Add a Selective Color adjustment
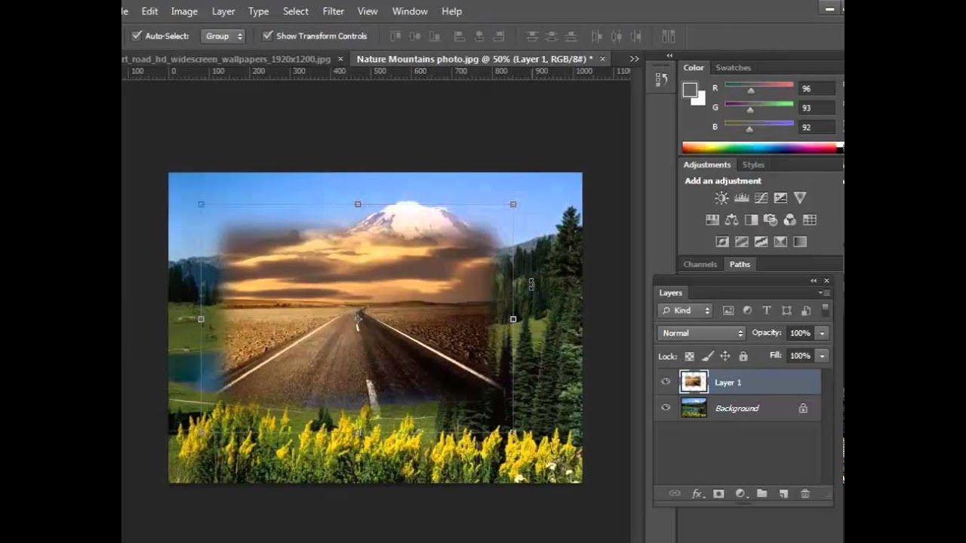Viewport: 966px width, 543px height. pyautogui.click(x=780, y=241)
